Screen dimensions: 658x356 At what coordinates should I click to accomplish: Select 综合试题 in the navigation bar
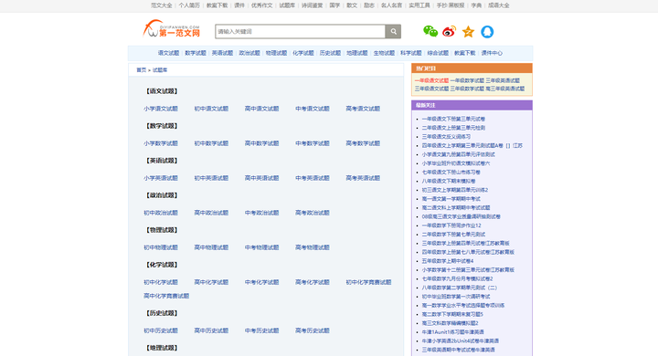coord(438,53)
